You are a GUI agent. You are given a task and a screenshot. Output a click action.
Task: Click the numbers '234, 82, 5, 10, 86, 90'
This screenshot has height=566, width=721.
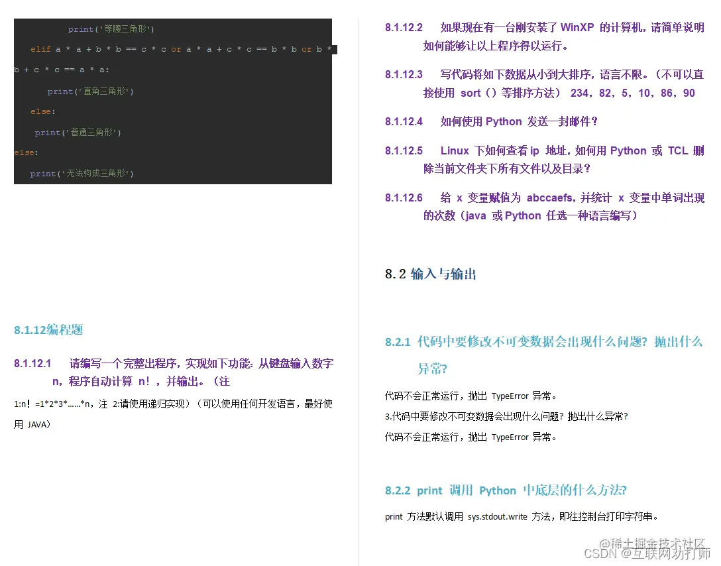point(633,93)
